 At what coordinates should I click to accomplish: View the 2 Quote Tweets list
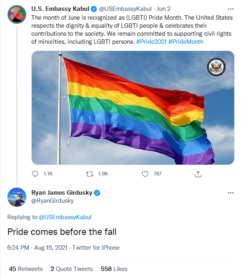click(71, 269)
